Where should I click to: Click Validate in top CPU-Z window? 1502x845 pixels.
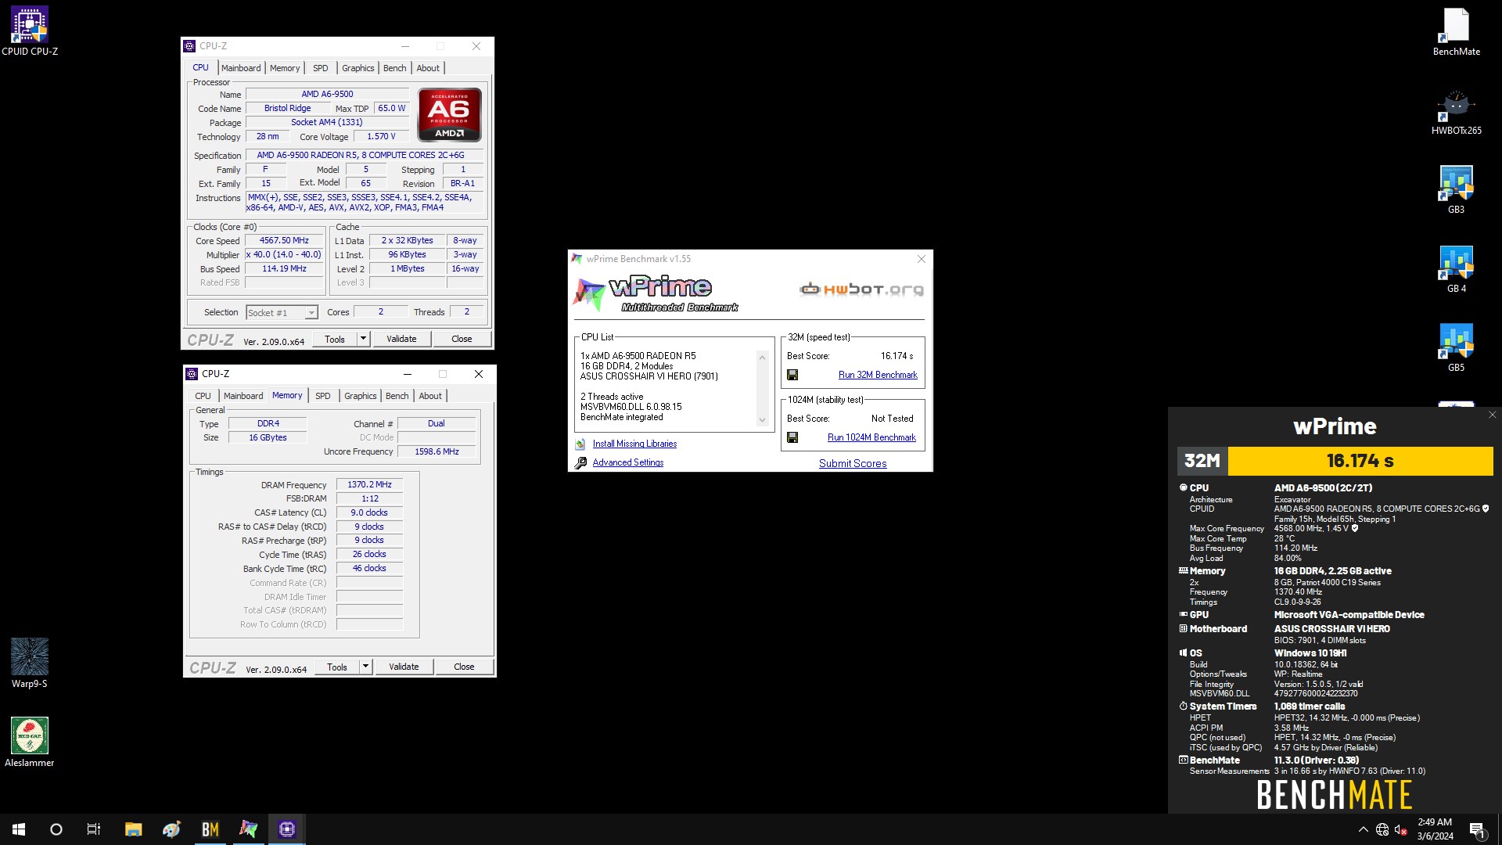coord(401,339)
